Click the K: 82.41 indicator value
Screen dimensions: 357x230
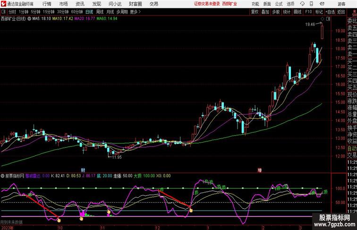tap(58, 176)
